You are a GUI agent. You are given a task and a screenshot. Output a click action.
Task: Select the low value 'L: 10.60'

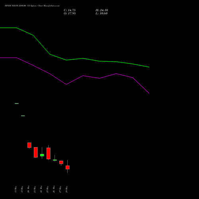click(101, 14)
